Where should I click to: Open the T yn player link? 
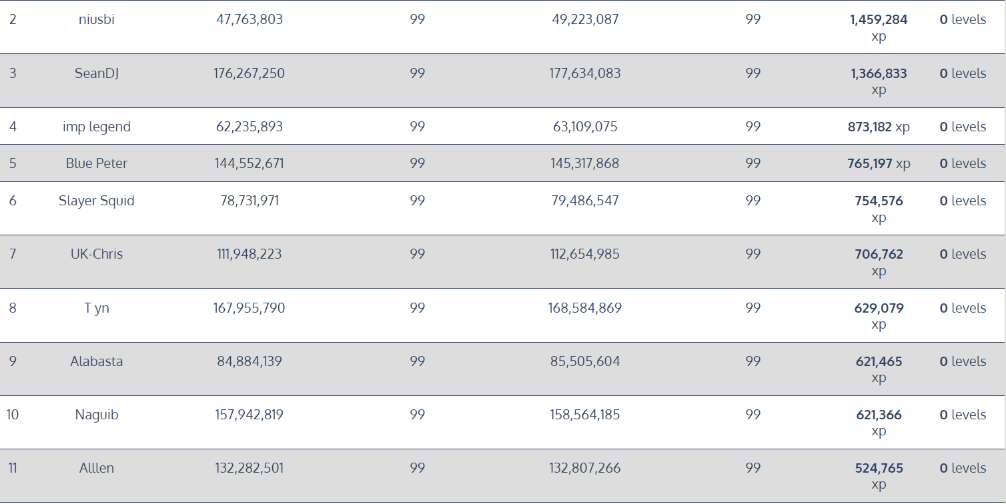click(97, 308)
